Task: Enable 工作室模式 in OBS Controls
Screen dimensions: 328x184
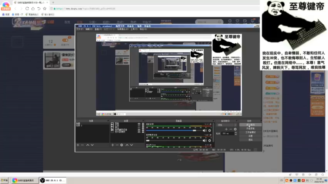Action: 251,132
